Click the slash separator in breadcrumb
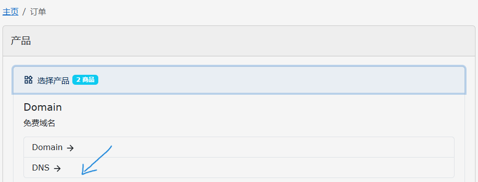478x182 pixels. click(x=24, y=12)
